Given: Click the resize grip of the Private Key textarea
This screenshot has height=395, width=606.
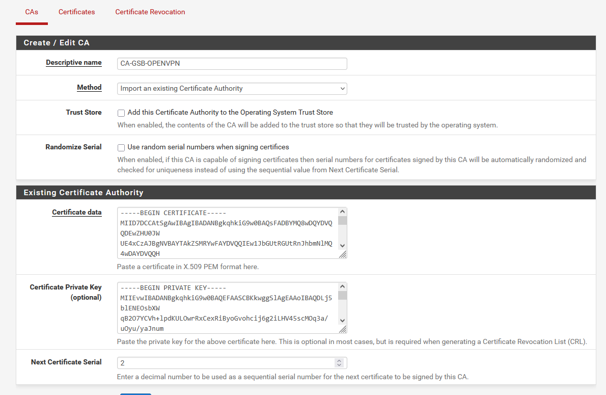Looking at the screenshot, I should coord(342,326).
